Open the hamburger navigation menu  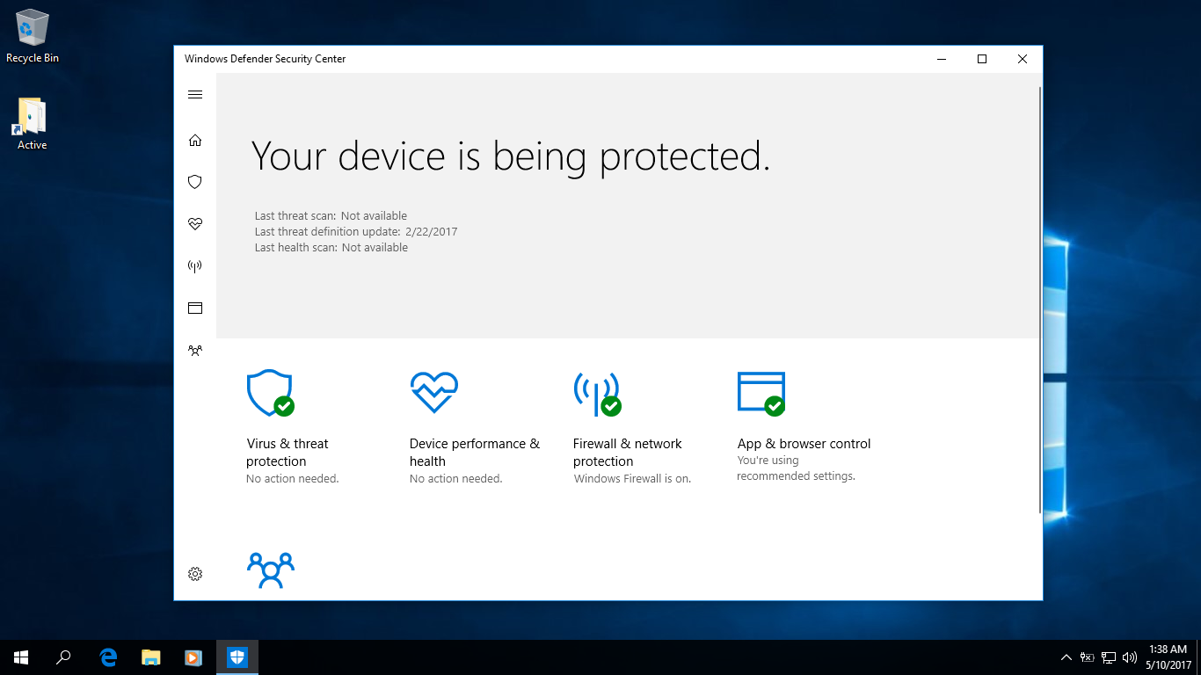(x=195, y=95)
